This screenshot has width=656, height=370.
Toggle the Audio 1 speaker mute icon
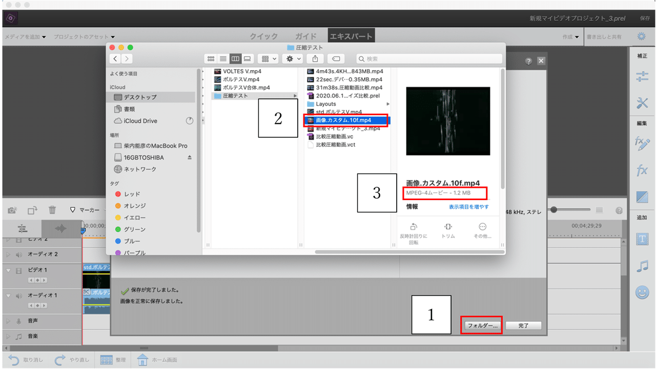pyautogui.click(x=19, y=296)
